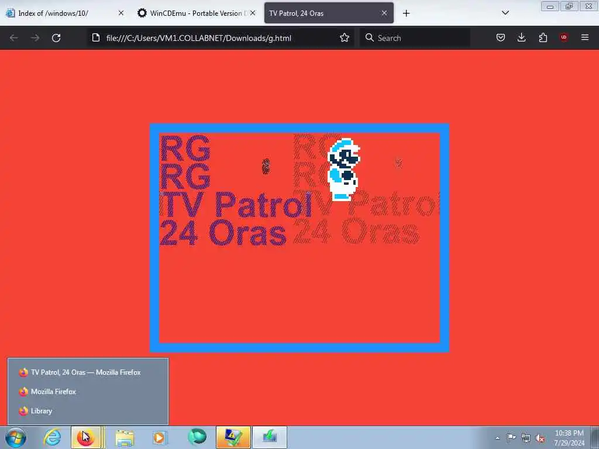Close the Index of /windows/10/ tab
The image size is (599, 449).
coord(121,13)
